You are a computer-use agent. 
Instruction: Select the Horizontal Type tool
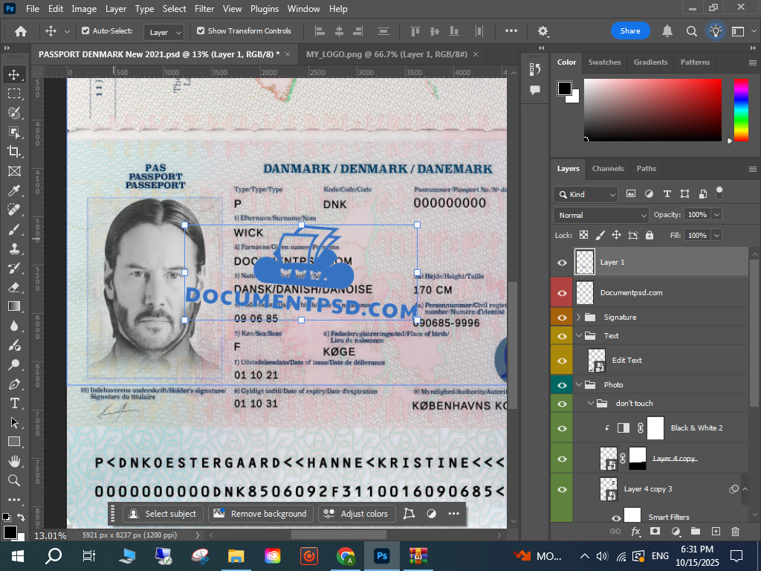[x=13, y=403]
